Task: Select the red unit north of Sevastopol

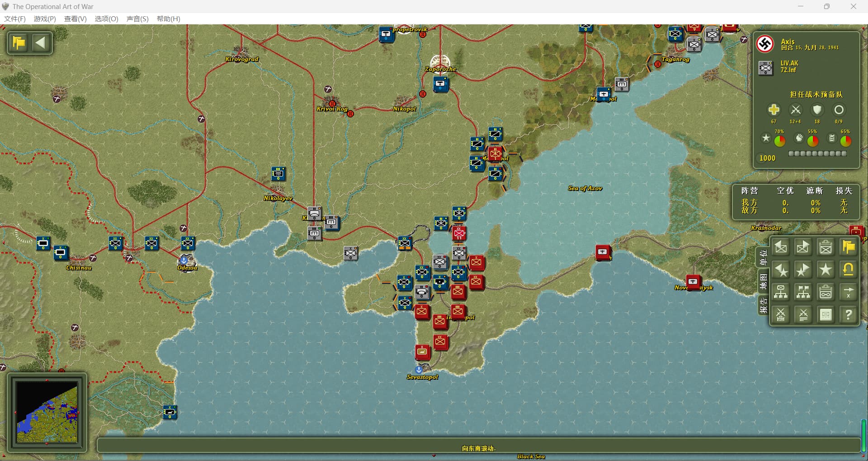Action: 423,352
